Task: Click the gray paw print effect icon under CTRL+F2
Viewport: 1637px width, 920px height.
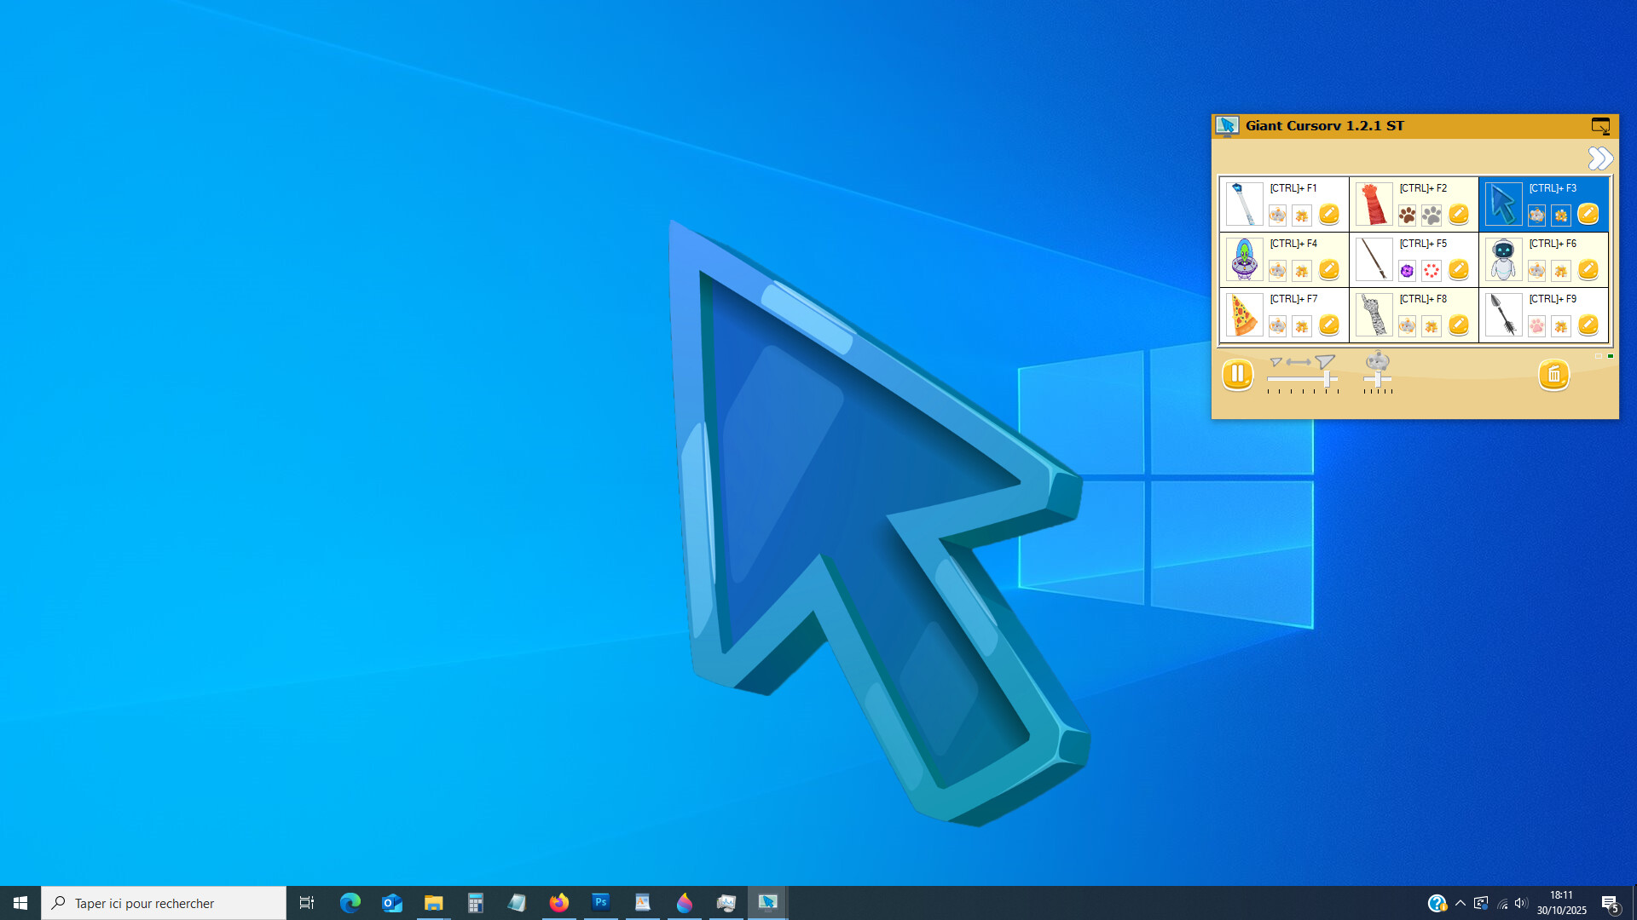Action: pos(1432,215)
